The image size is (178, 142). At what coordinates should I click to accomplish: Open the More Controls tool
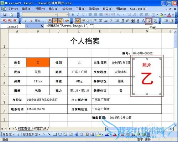(x=155, y=21)
